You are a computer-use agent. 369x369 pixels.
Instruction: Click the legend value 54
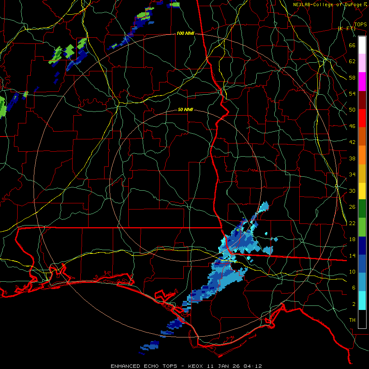tap(352, 93)
